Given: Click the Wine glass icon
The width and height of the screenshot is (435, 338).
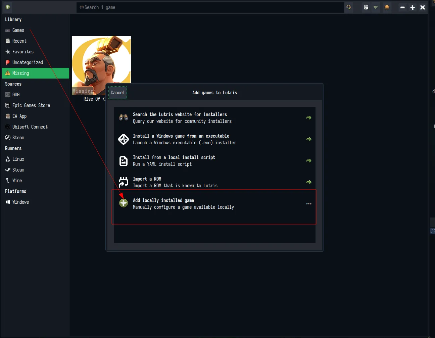Looking at the screenshot, I should 8,181.
